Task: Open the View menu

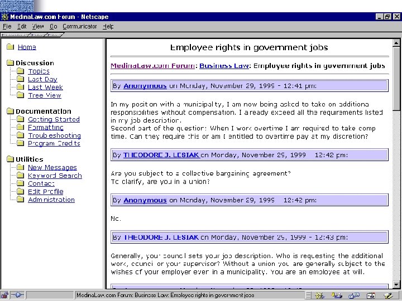Action: tap(38, 26)
